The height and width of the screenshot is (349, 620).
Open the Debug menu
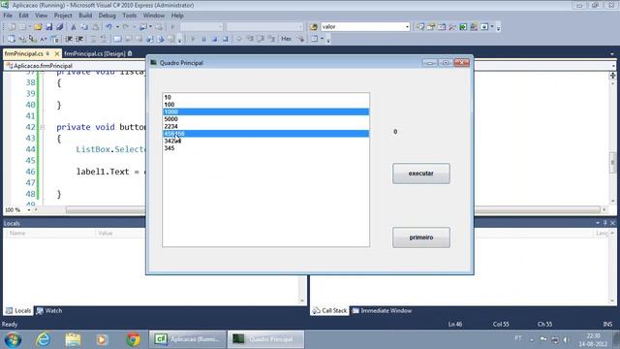(x=108, y=16)
